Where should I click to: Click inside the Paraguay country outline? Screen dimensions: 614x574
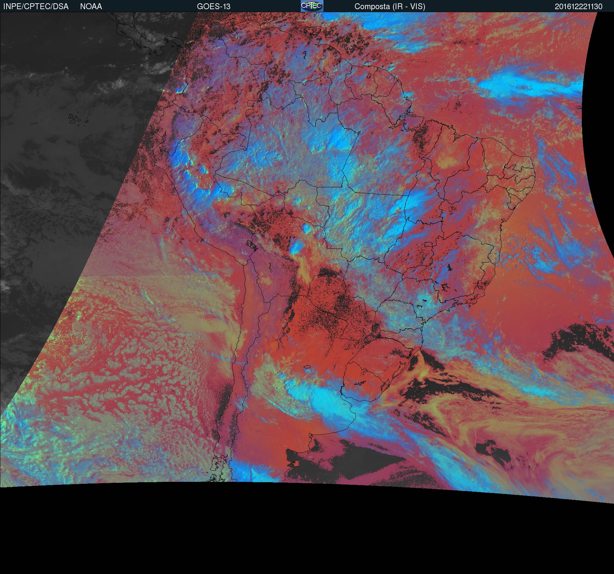coord(328,295)
